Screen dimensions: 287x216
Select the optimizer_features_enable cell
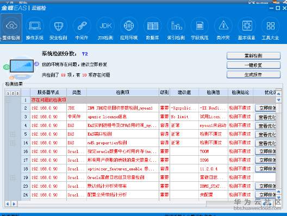coord(123,169)
